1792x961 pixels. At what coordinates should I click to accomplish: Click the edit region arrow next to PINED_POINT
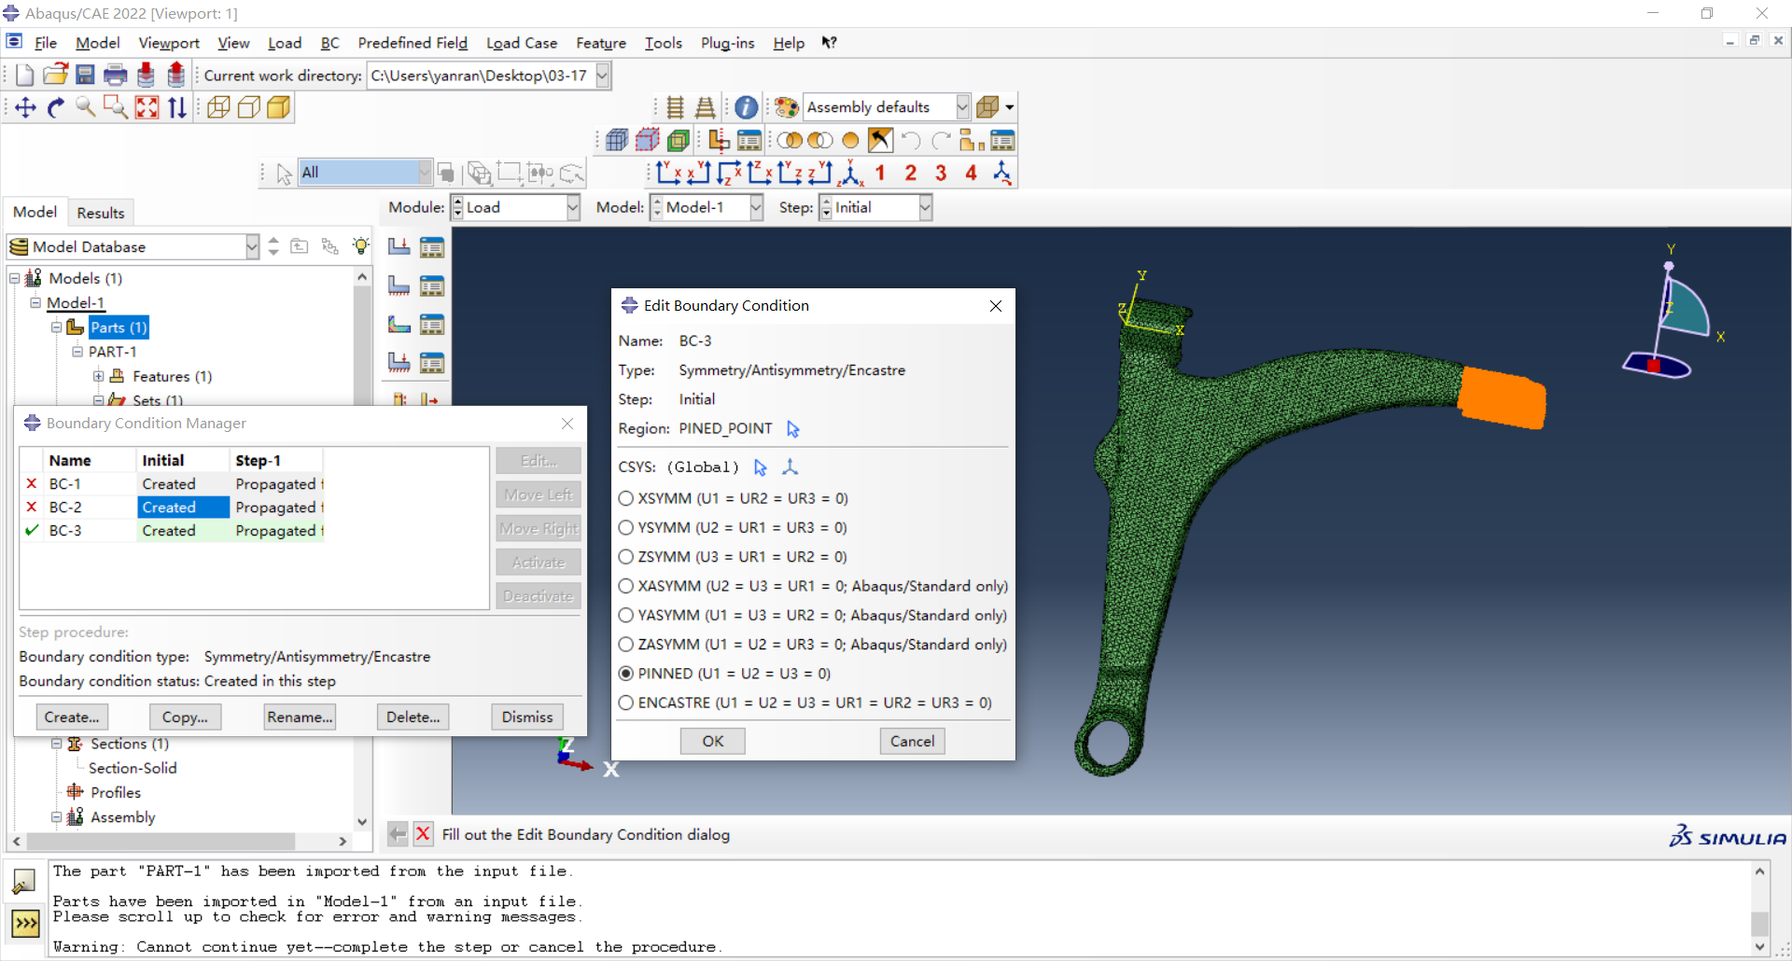(x=792, y=428)
